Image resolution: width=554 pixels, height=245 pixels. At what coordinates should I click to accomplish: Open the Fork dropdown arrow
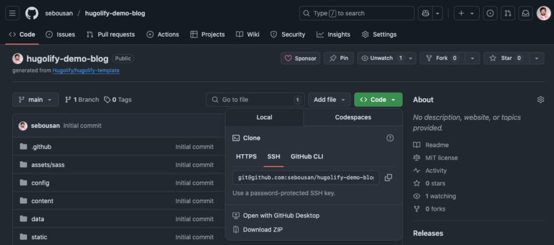click(x=472, y=58)
